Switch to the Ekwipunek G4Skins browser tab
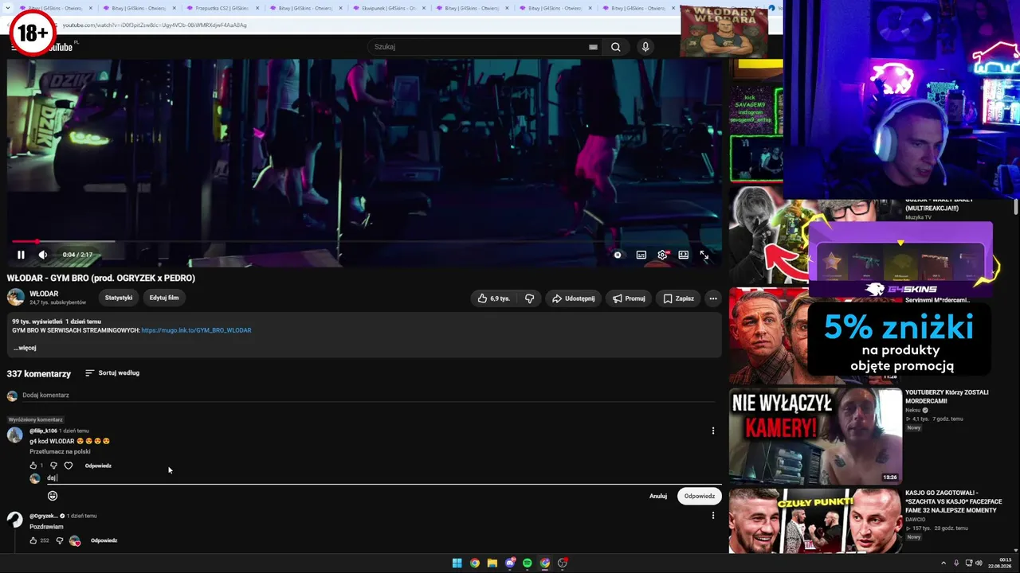Viewport: 1020px width, 573px height. [387, 8]
